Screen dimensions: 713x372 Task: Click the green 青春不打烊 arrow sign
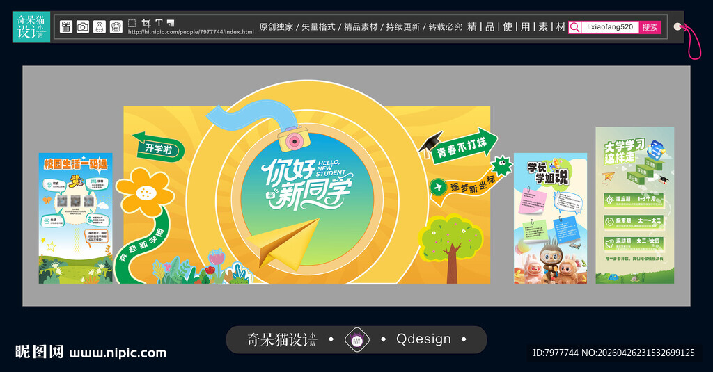pyautogui.click(x=464, y=147)
